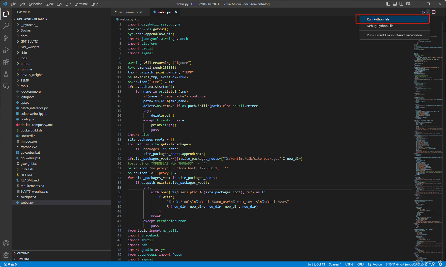
Task: Open the Run and Debug view
Action: pos(6,50)
